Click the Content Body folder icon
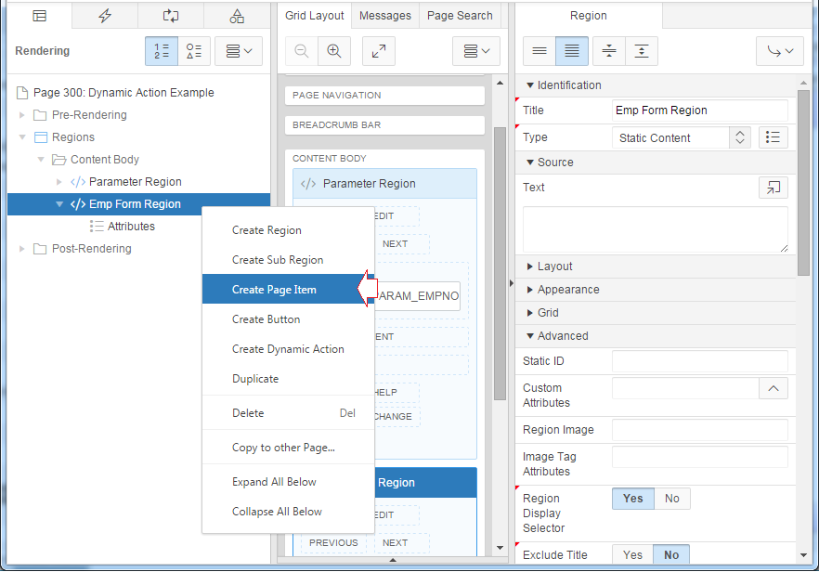Image resolution: width=819 pixels, height=572 pixels. click(59, 160)
